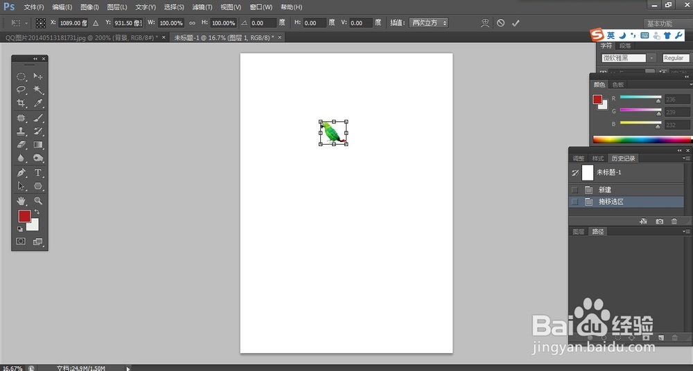The width and height of the screenshot is (693, 371).
Task: Select 新建 history state
Action: 626,190
